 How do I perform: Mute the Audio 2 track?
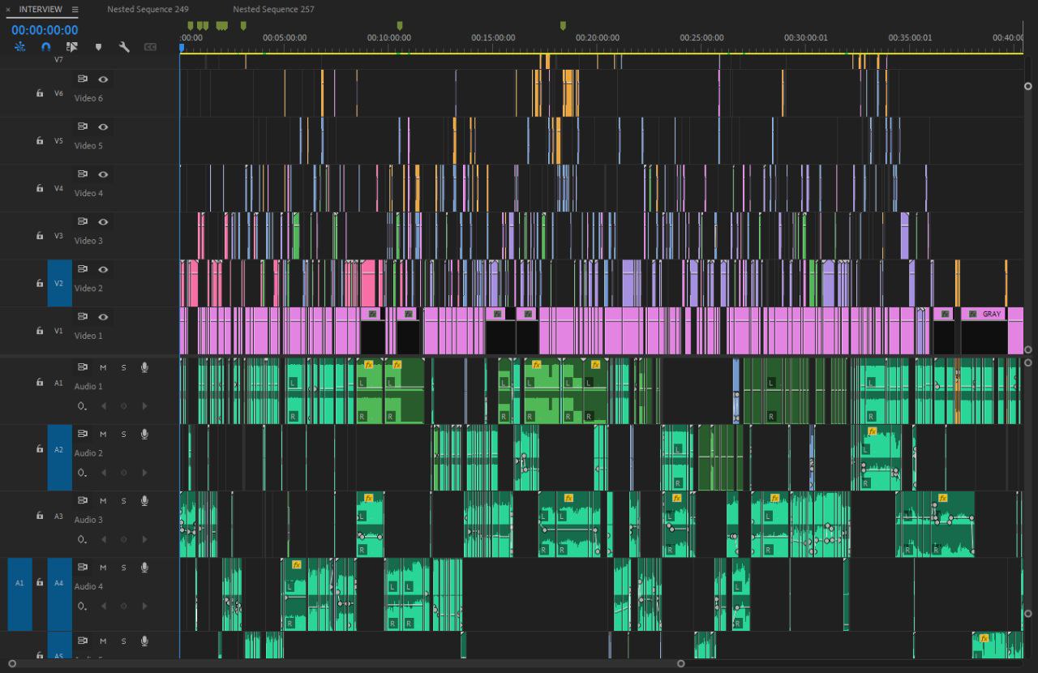pos(103,434)
